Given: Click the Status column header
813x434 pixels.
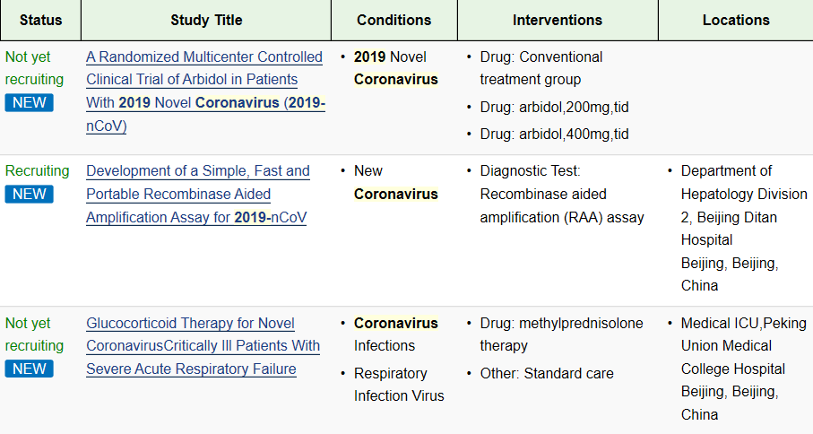Looking at the screenshot, I should pyautogui.click(x=40, y=20).
